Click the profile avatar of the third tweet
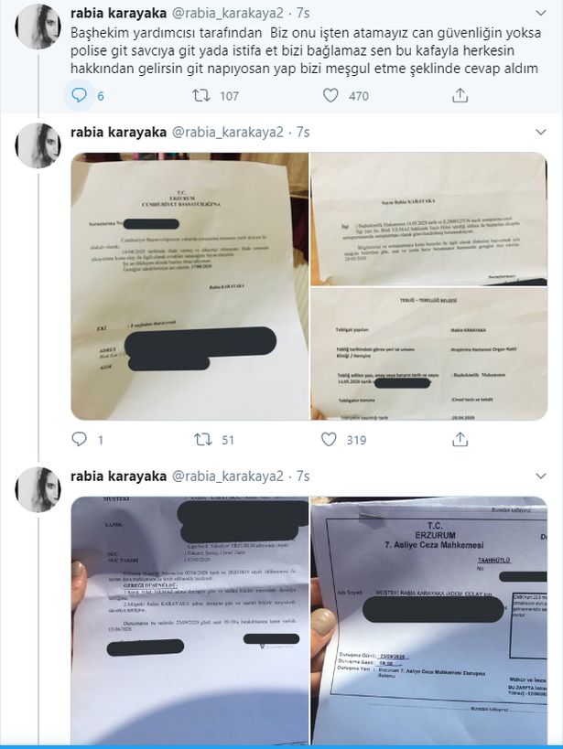 tap(38, 489)
